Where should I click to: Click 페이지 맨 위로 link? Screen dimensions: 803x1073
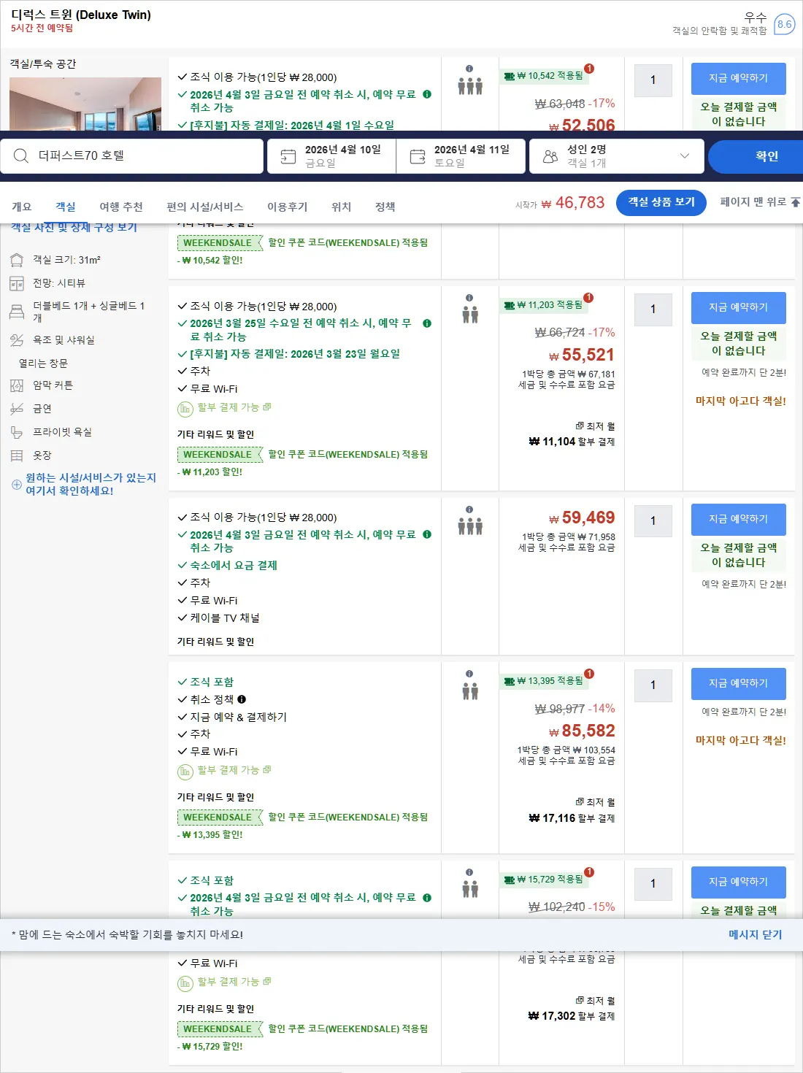point(753,202)
